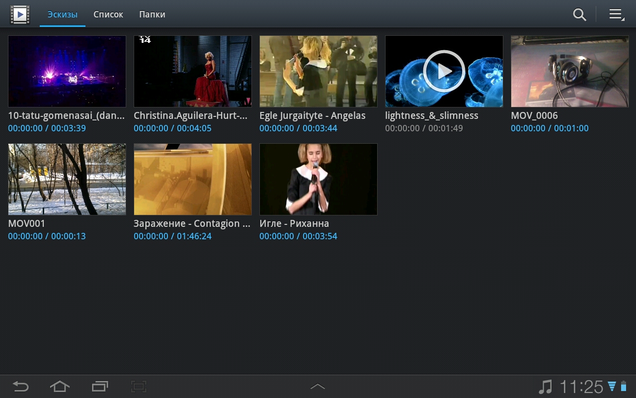
Task: Select the Эскизы tab
Action: (x=63, y=14)
